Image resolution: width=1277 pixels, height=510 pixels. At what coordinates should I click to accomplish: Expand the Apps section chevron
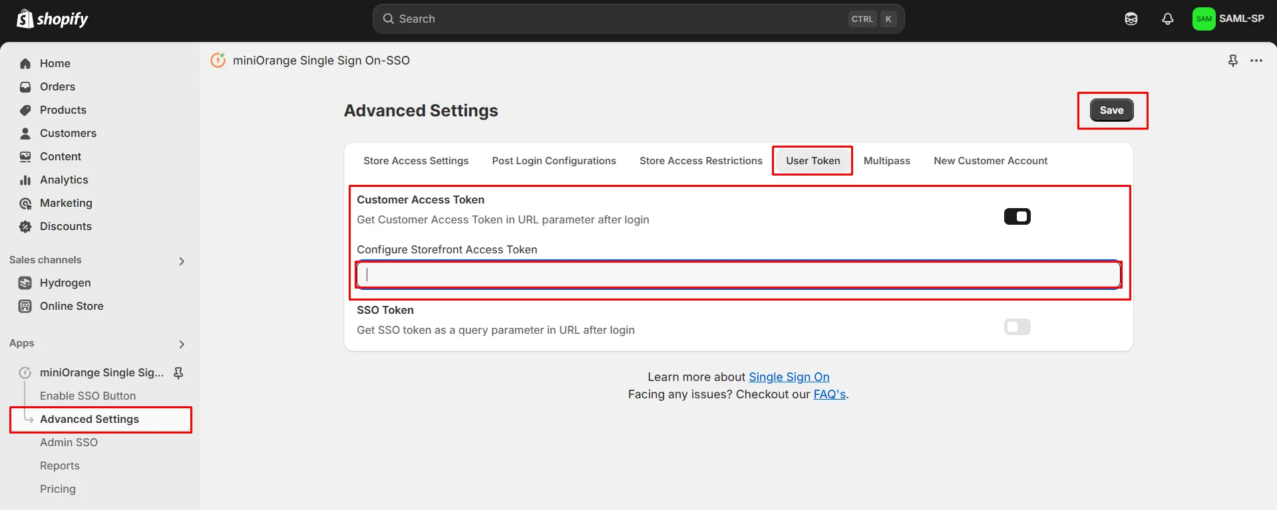[x=182, y=344]
